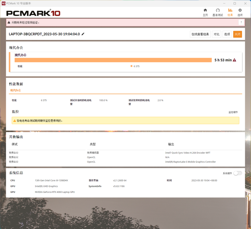Click warning icon in yellow monitoring notice
Image resolution: width=251 pixels, height=229 pixels.
pyautogui.click(x=14, y=121)
